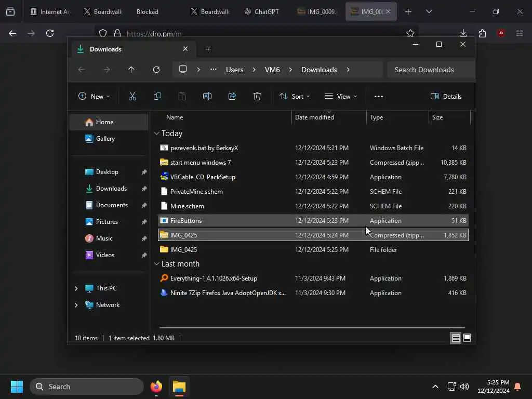Click the Copy icon in Explorer toolbar

[x=157, y=96]
